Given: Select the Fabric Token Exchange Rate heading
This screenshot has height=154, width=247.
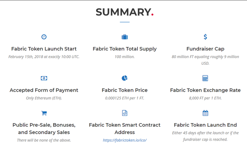Looking at the screenshot, I should pyautogui.click(x=205, y=90).
